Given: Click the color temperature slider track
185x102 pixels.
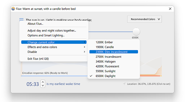Looking at the screenshot, I should coord(110,32).
